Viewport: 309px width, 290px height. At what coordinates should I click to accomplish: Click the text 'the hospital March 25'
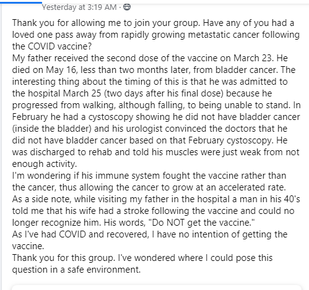(56, 93)
